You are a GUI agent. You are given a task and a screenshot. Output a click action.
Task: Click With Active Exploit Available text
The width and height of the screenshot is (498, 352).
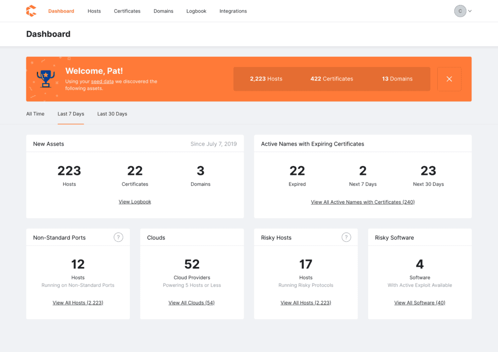tap(420, 285)
